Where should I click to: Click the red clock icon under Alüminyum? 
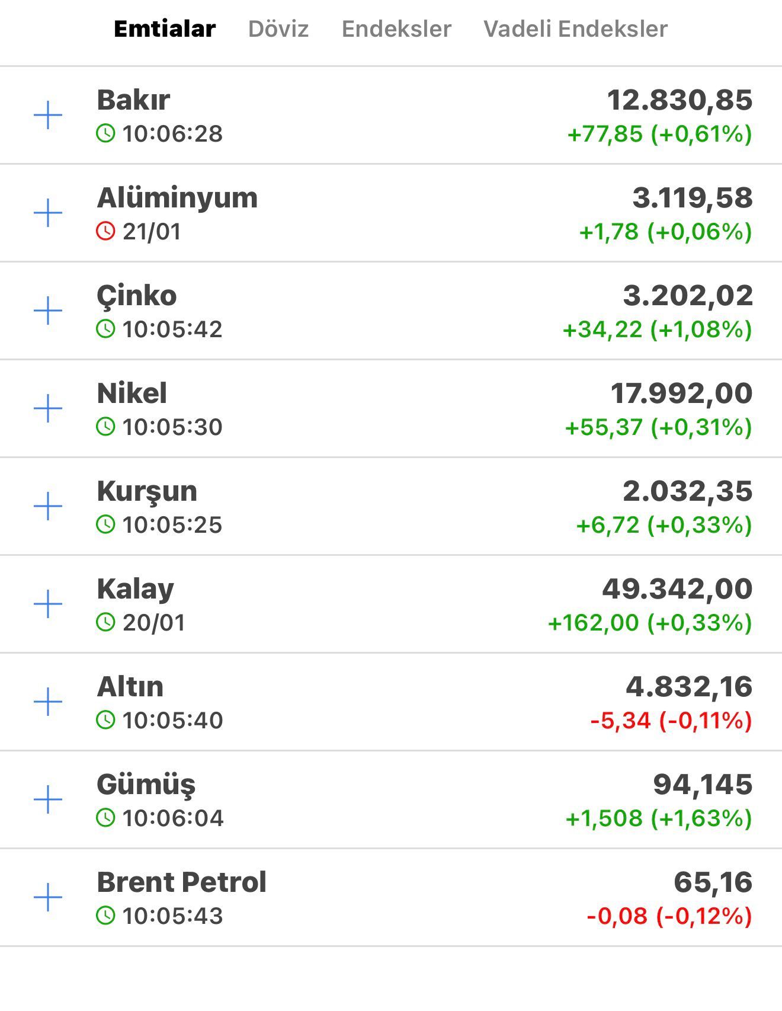[x=105, y=231]
